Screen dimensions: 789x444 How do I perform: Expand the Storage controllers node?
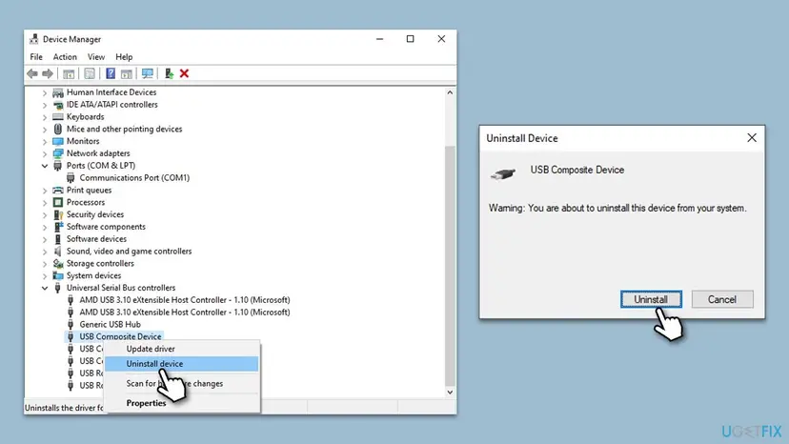click(45, 263)
